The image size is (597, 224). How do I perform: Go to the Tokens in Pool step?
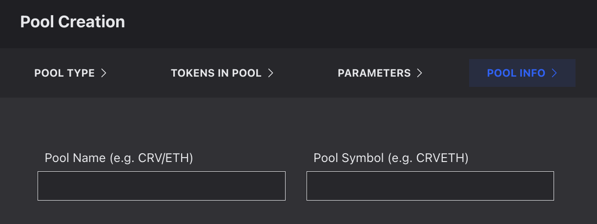point(221,73)
